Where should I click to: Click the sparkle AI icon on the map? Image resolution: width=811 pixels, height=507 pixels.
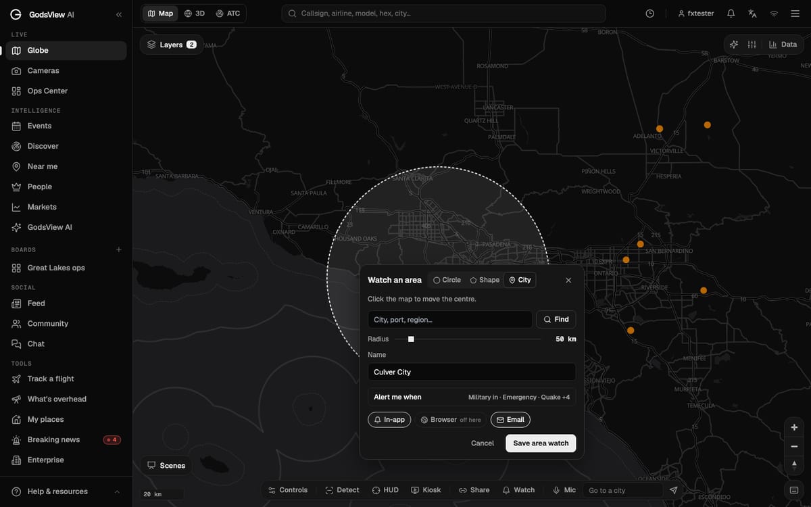(x=734, y=45)
